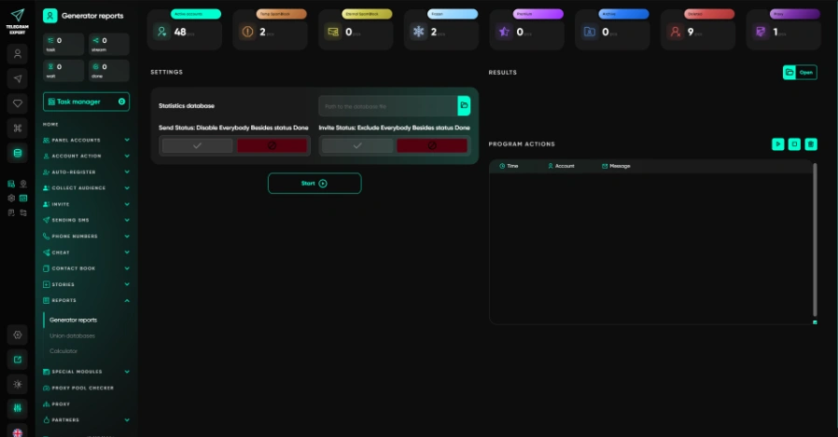Click the database path input field

[388, 106]
